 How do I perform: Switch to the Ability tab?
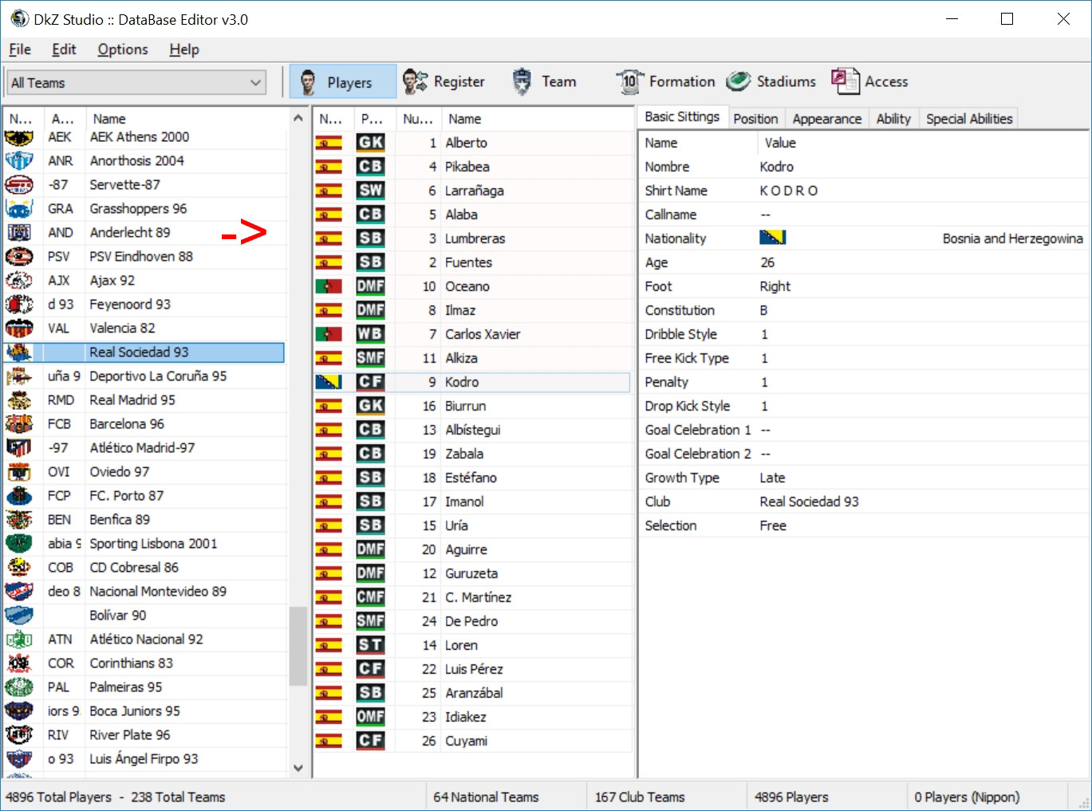pyautogui.click(x=893, y=119)
